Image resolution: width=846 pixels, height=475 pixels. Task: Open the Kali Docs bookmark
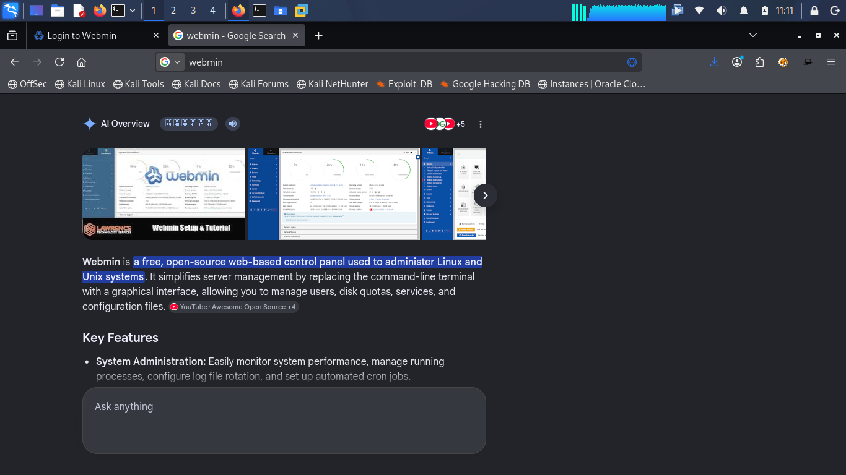click(x=196, y=84)
